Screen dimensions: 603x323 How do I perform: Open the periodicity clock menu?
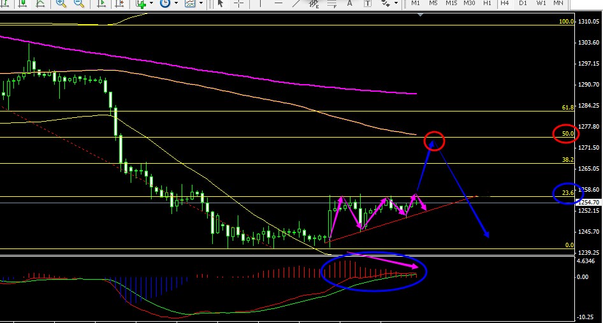pos(165,3)
